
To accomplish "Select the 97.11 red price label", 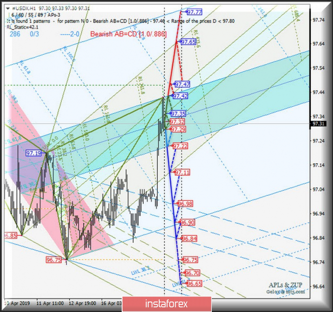I will point(182,172).
